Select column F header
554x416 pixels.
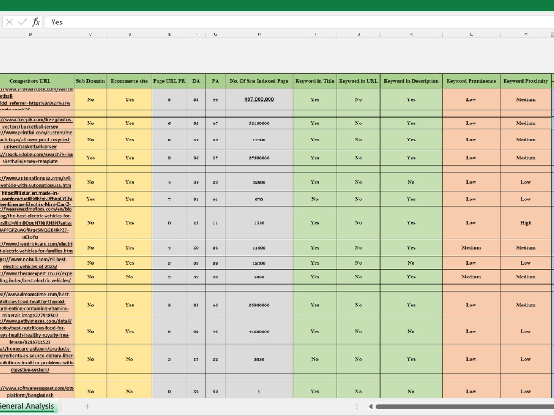click(x=196, y=34)
